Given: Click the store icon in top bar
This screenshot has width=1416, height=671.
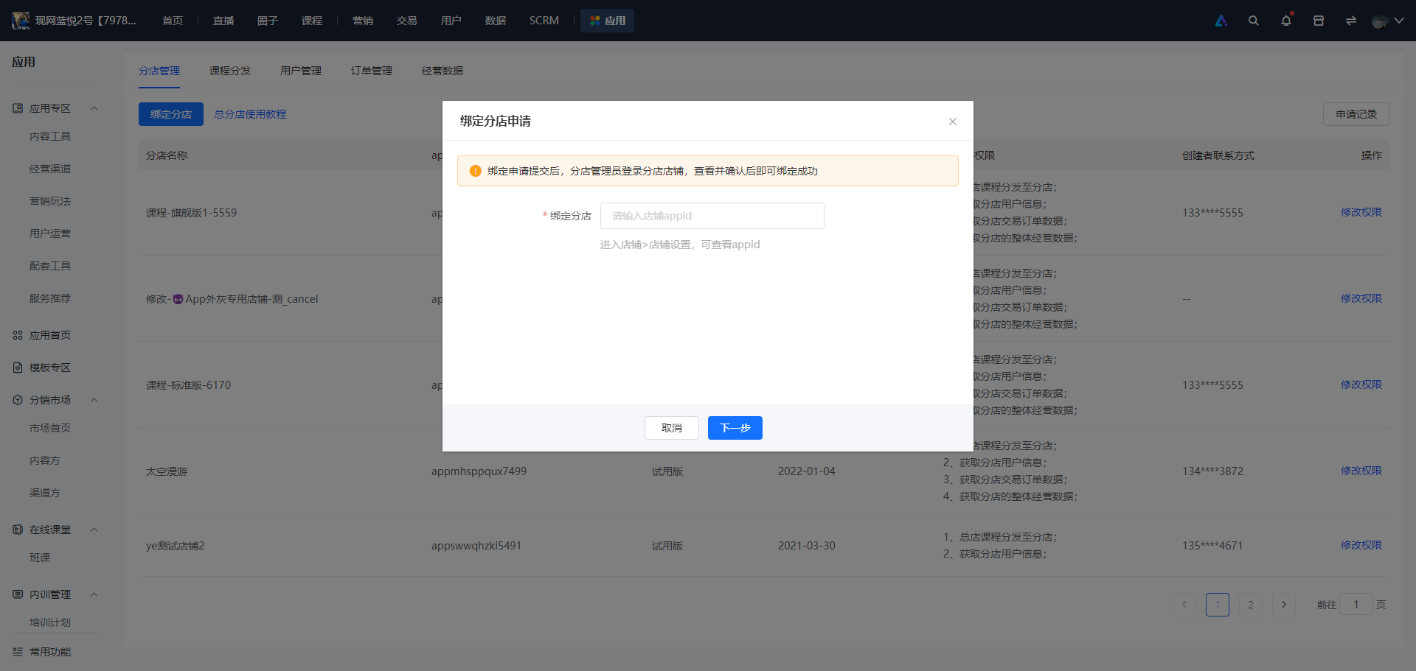Looking at the screenshot, I should [1319, 21].
